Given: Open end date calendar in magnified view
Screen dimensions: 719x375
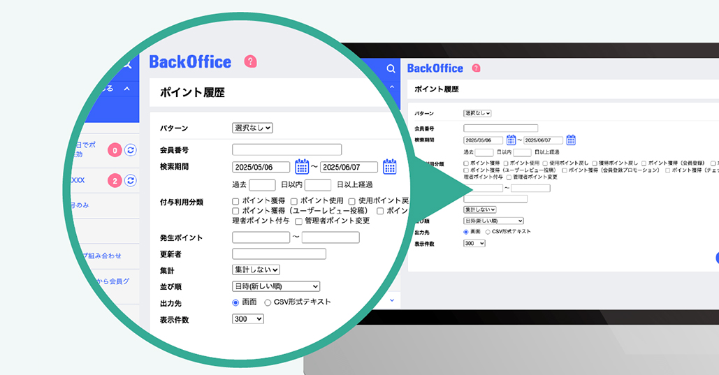Looking at the screenshot, I should point(389,166).
